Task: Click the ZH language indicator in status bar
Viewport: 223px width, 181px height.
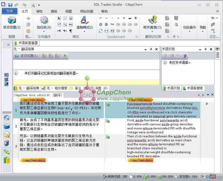Action: (202, 176)
